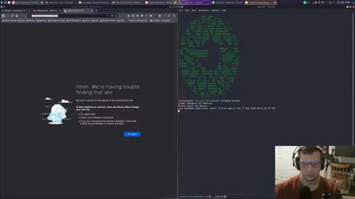The width and height of the screenshot is (355, 199).
Task: Open Konsole File menu
Action: coord(181,11)
